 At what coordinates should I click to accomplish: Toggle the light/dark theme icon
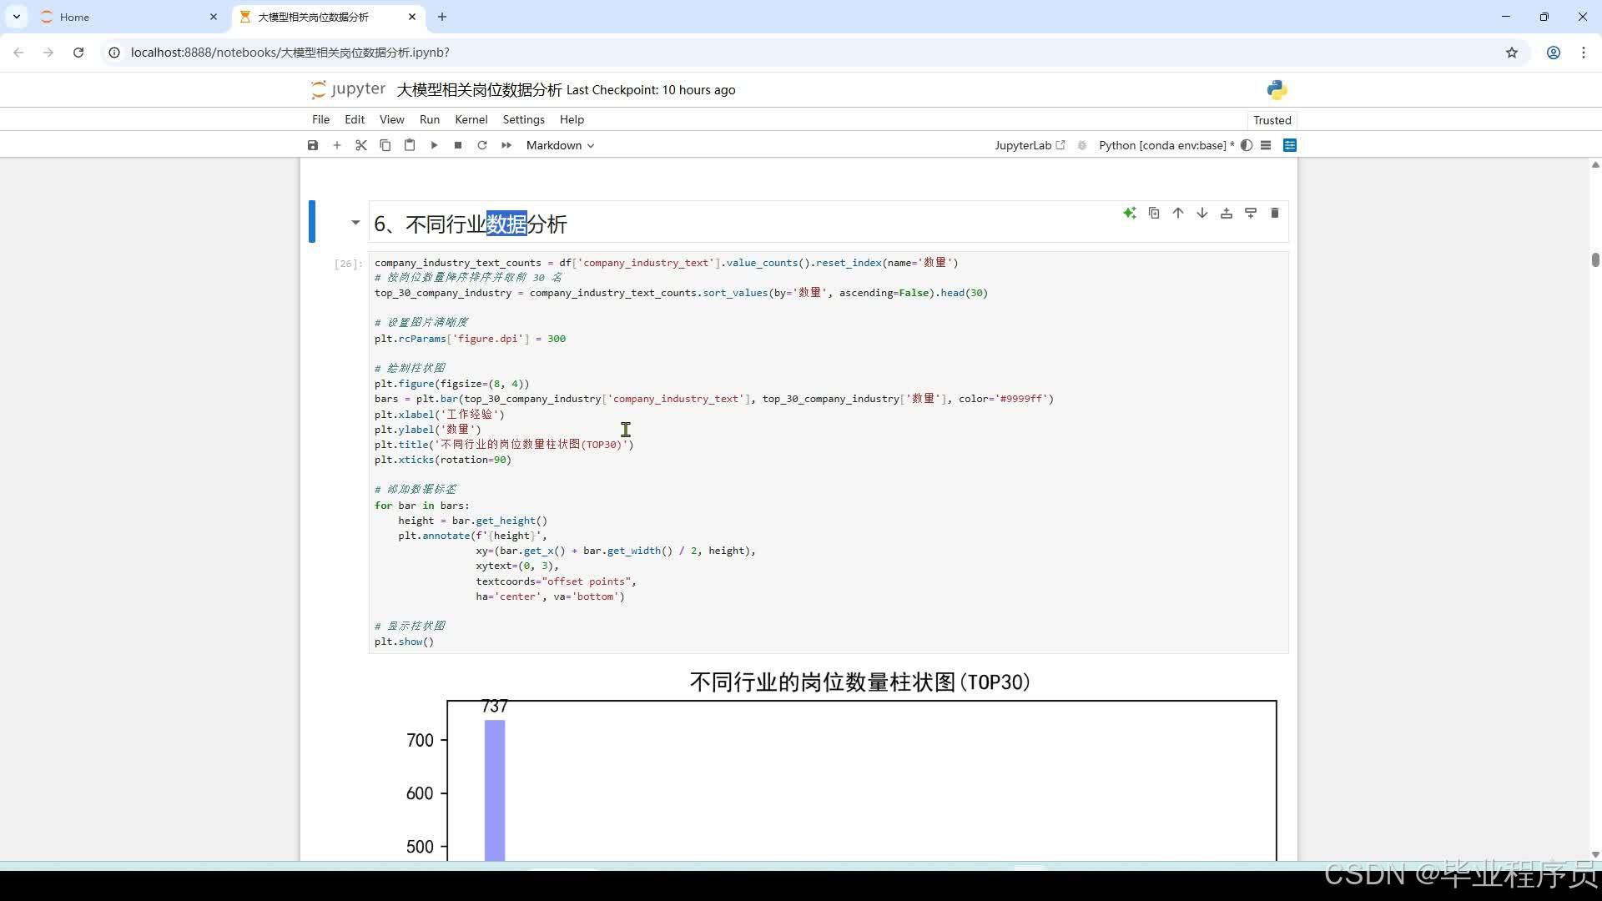point(1247,145)
